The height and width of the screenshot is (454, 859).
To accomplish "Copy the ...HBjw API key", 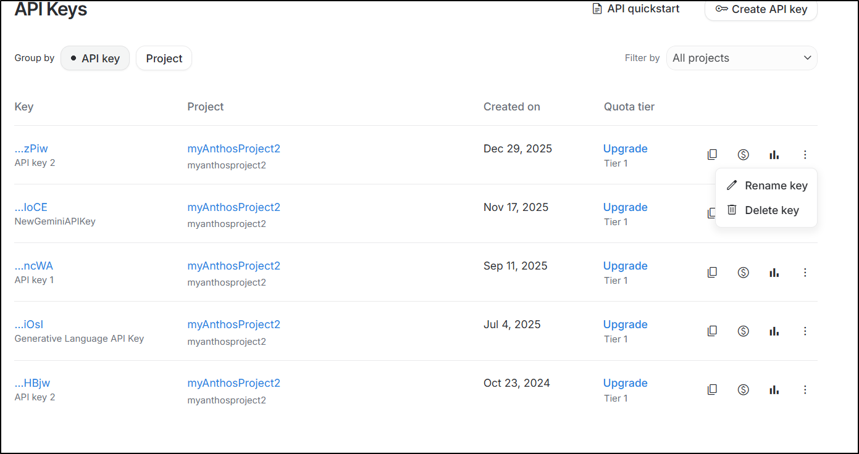I will [x=712, y=390].
